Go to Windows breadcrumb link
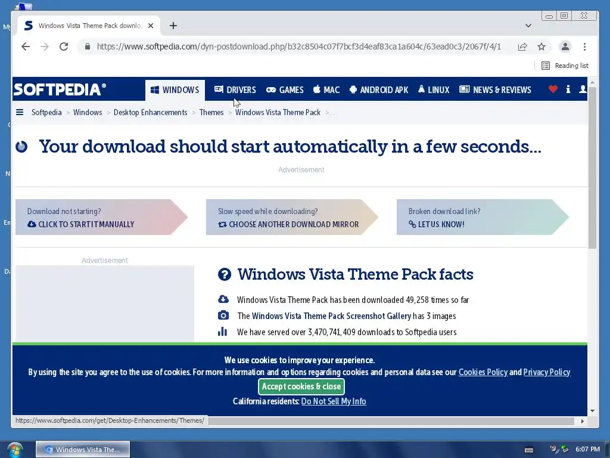Image resolution: width=610 pixels, height=458 pixels. (88, 113)
